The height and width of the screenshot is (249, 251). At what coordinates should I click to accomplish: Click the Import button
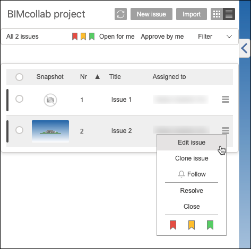tap(192, 14)
